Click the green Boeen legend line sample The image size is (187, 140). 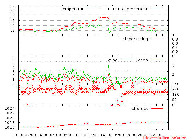(157, 60)
